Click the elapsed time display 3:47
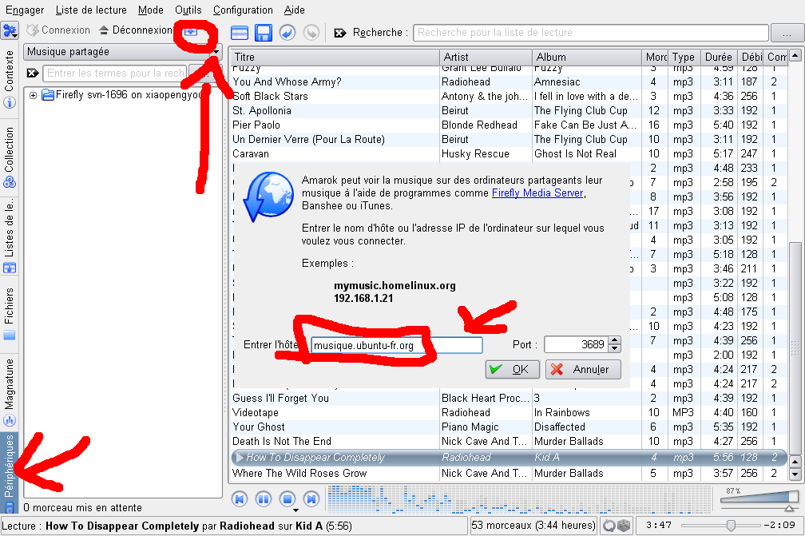Viewport: 805px width, 536px height. (x=659, y=526)
